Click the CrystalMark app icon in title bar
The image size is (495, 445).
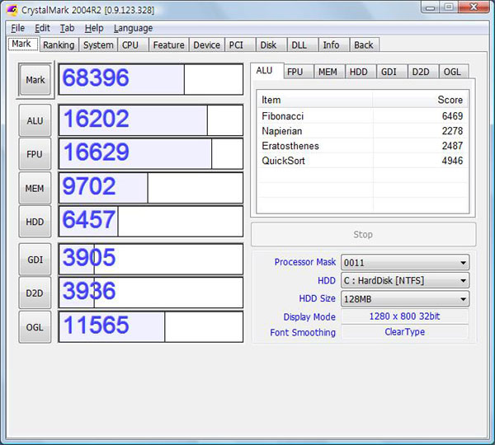point(12,10)
